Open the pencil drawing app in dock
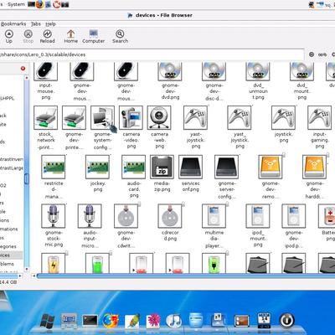This screenshot has width=335, height=335. click(x=131, y=321)
